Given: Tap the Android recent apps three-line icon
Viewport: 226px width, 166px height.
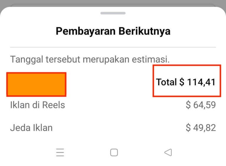Looking at the screenshot, I should pos(60,152).
